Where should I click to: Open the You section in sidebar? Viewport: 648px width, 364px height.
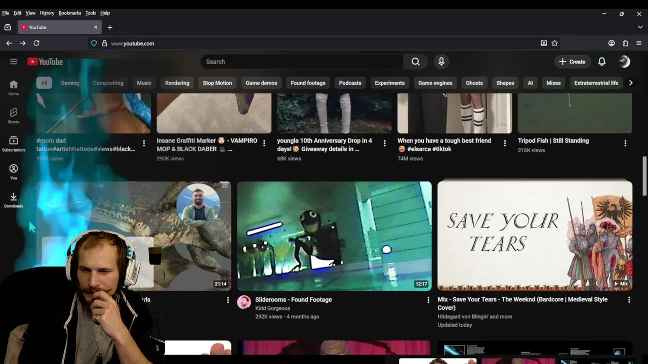click(14, 171)
